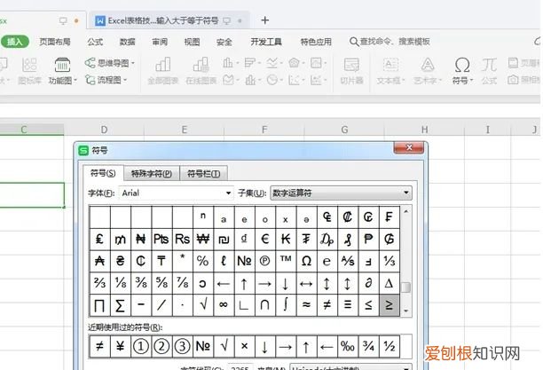Viewport: 543px width, 370px height.
Task: Select the partial differential ∂ symbol
Action: (x=368, y=283)
